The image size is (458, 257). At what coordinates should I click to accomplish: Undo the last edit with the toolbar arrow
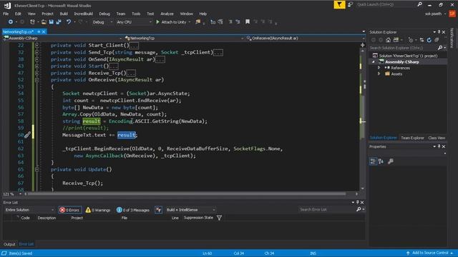(69, 22)
